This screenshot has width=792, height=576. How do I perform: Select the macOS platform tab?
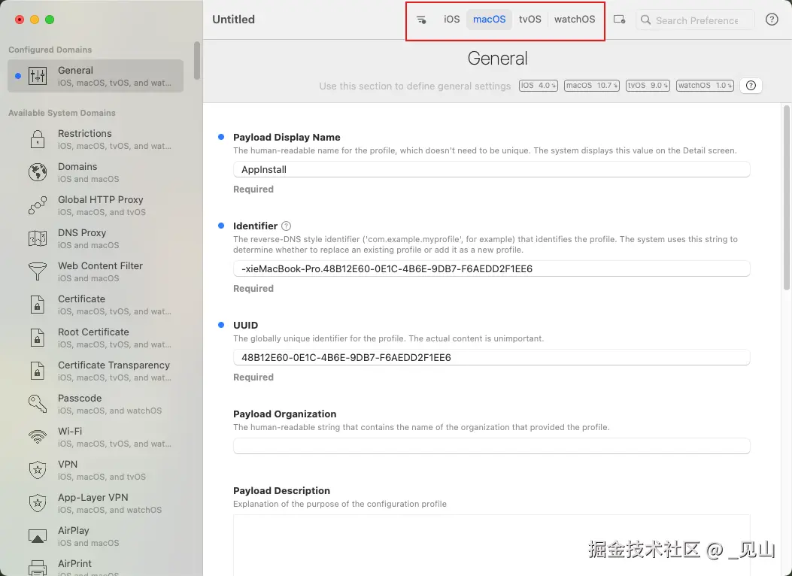489,20
